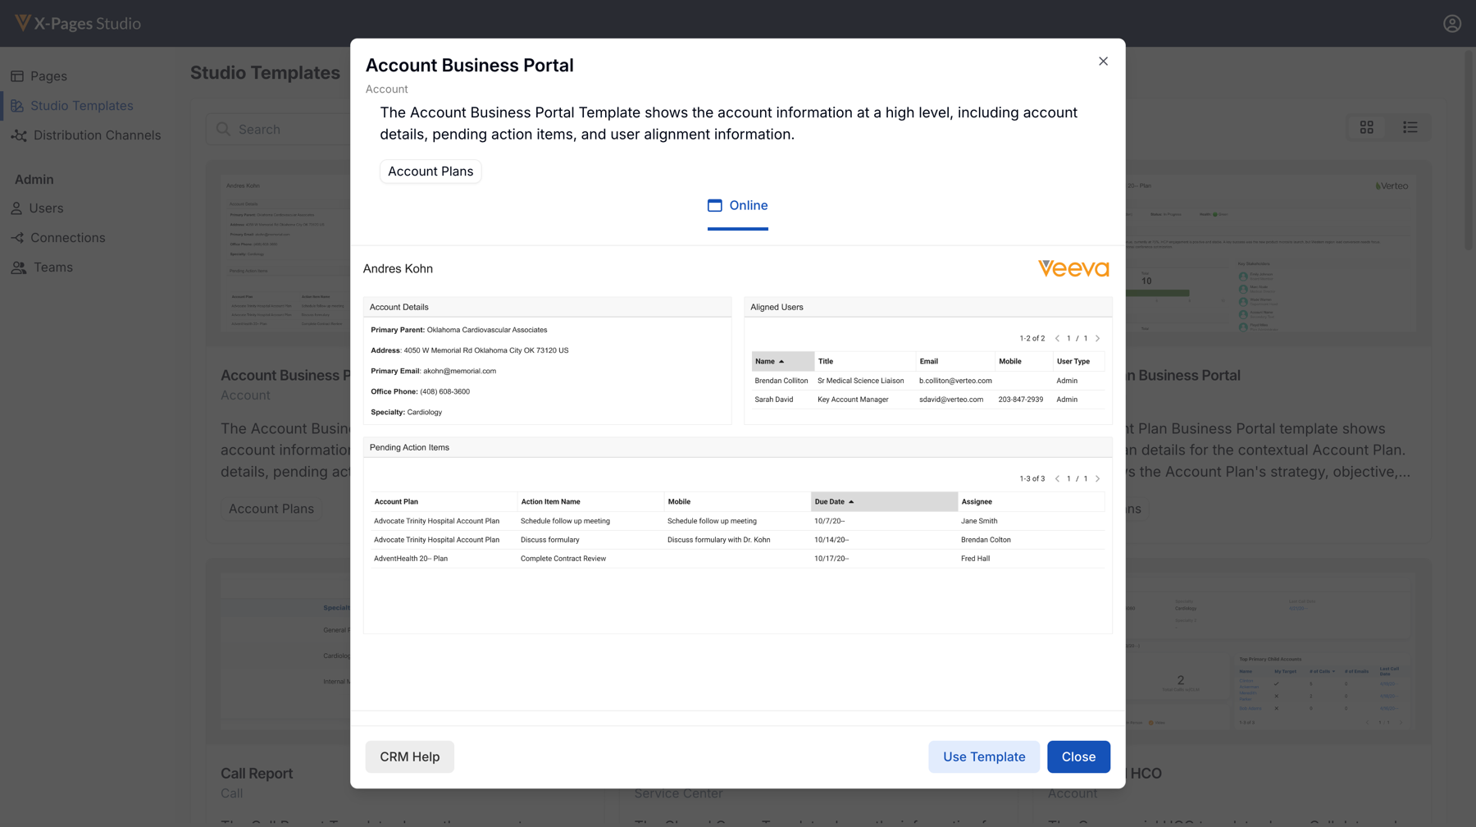
Task: Switch to grid view layout icon
Action: click(x=1366, y=127)
